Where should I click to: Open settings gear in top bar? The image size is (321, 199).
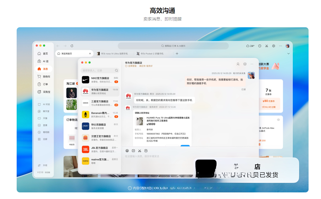(x=274, y=46)
